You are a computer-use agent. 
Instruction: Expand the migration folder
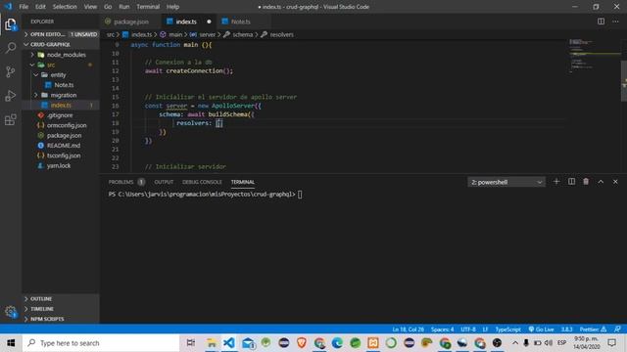[61, 95]
